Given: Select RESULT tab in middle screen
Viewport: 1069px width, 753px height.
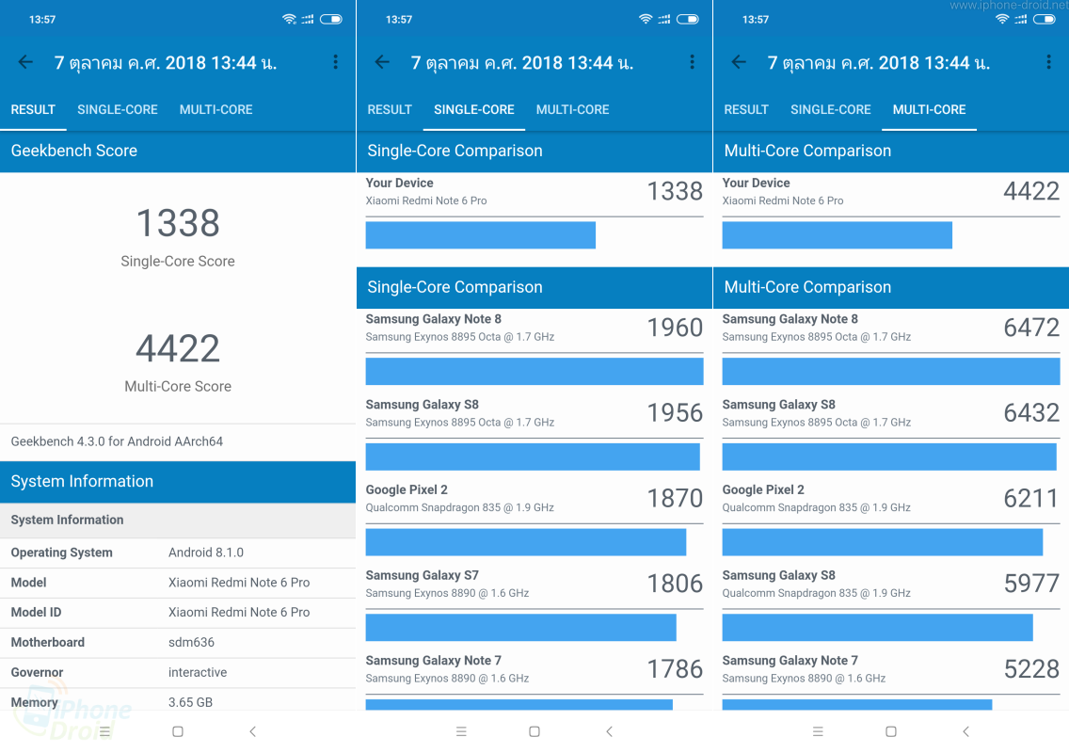Looking at the screenshot, I should tap(390, 110).
